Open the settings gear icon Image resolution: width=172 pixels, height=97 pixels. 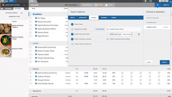pos(145,1)
